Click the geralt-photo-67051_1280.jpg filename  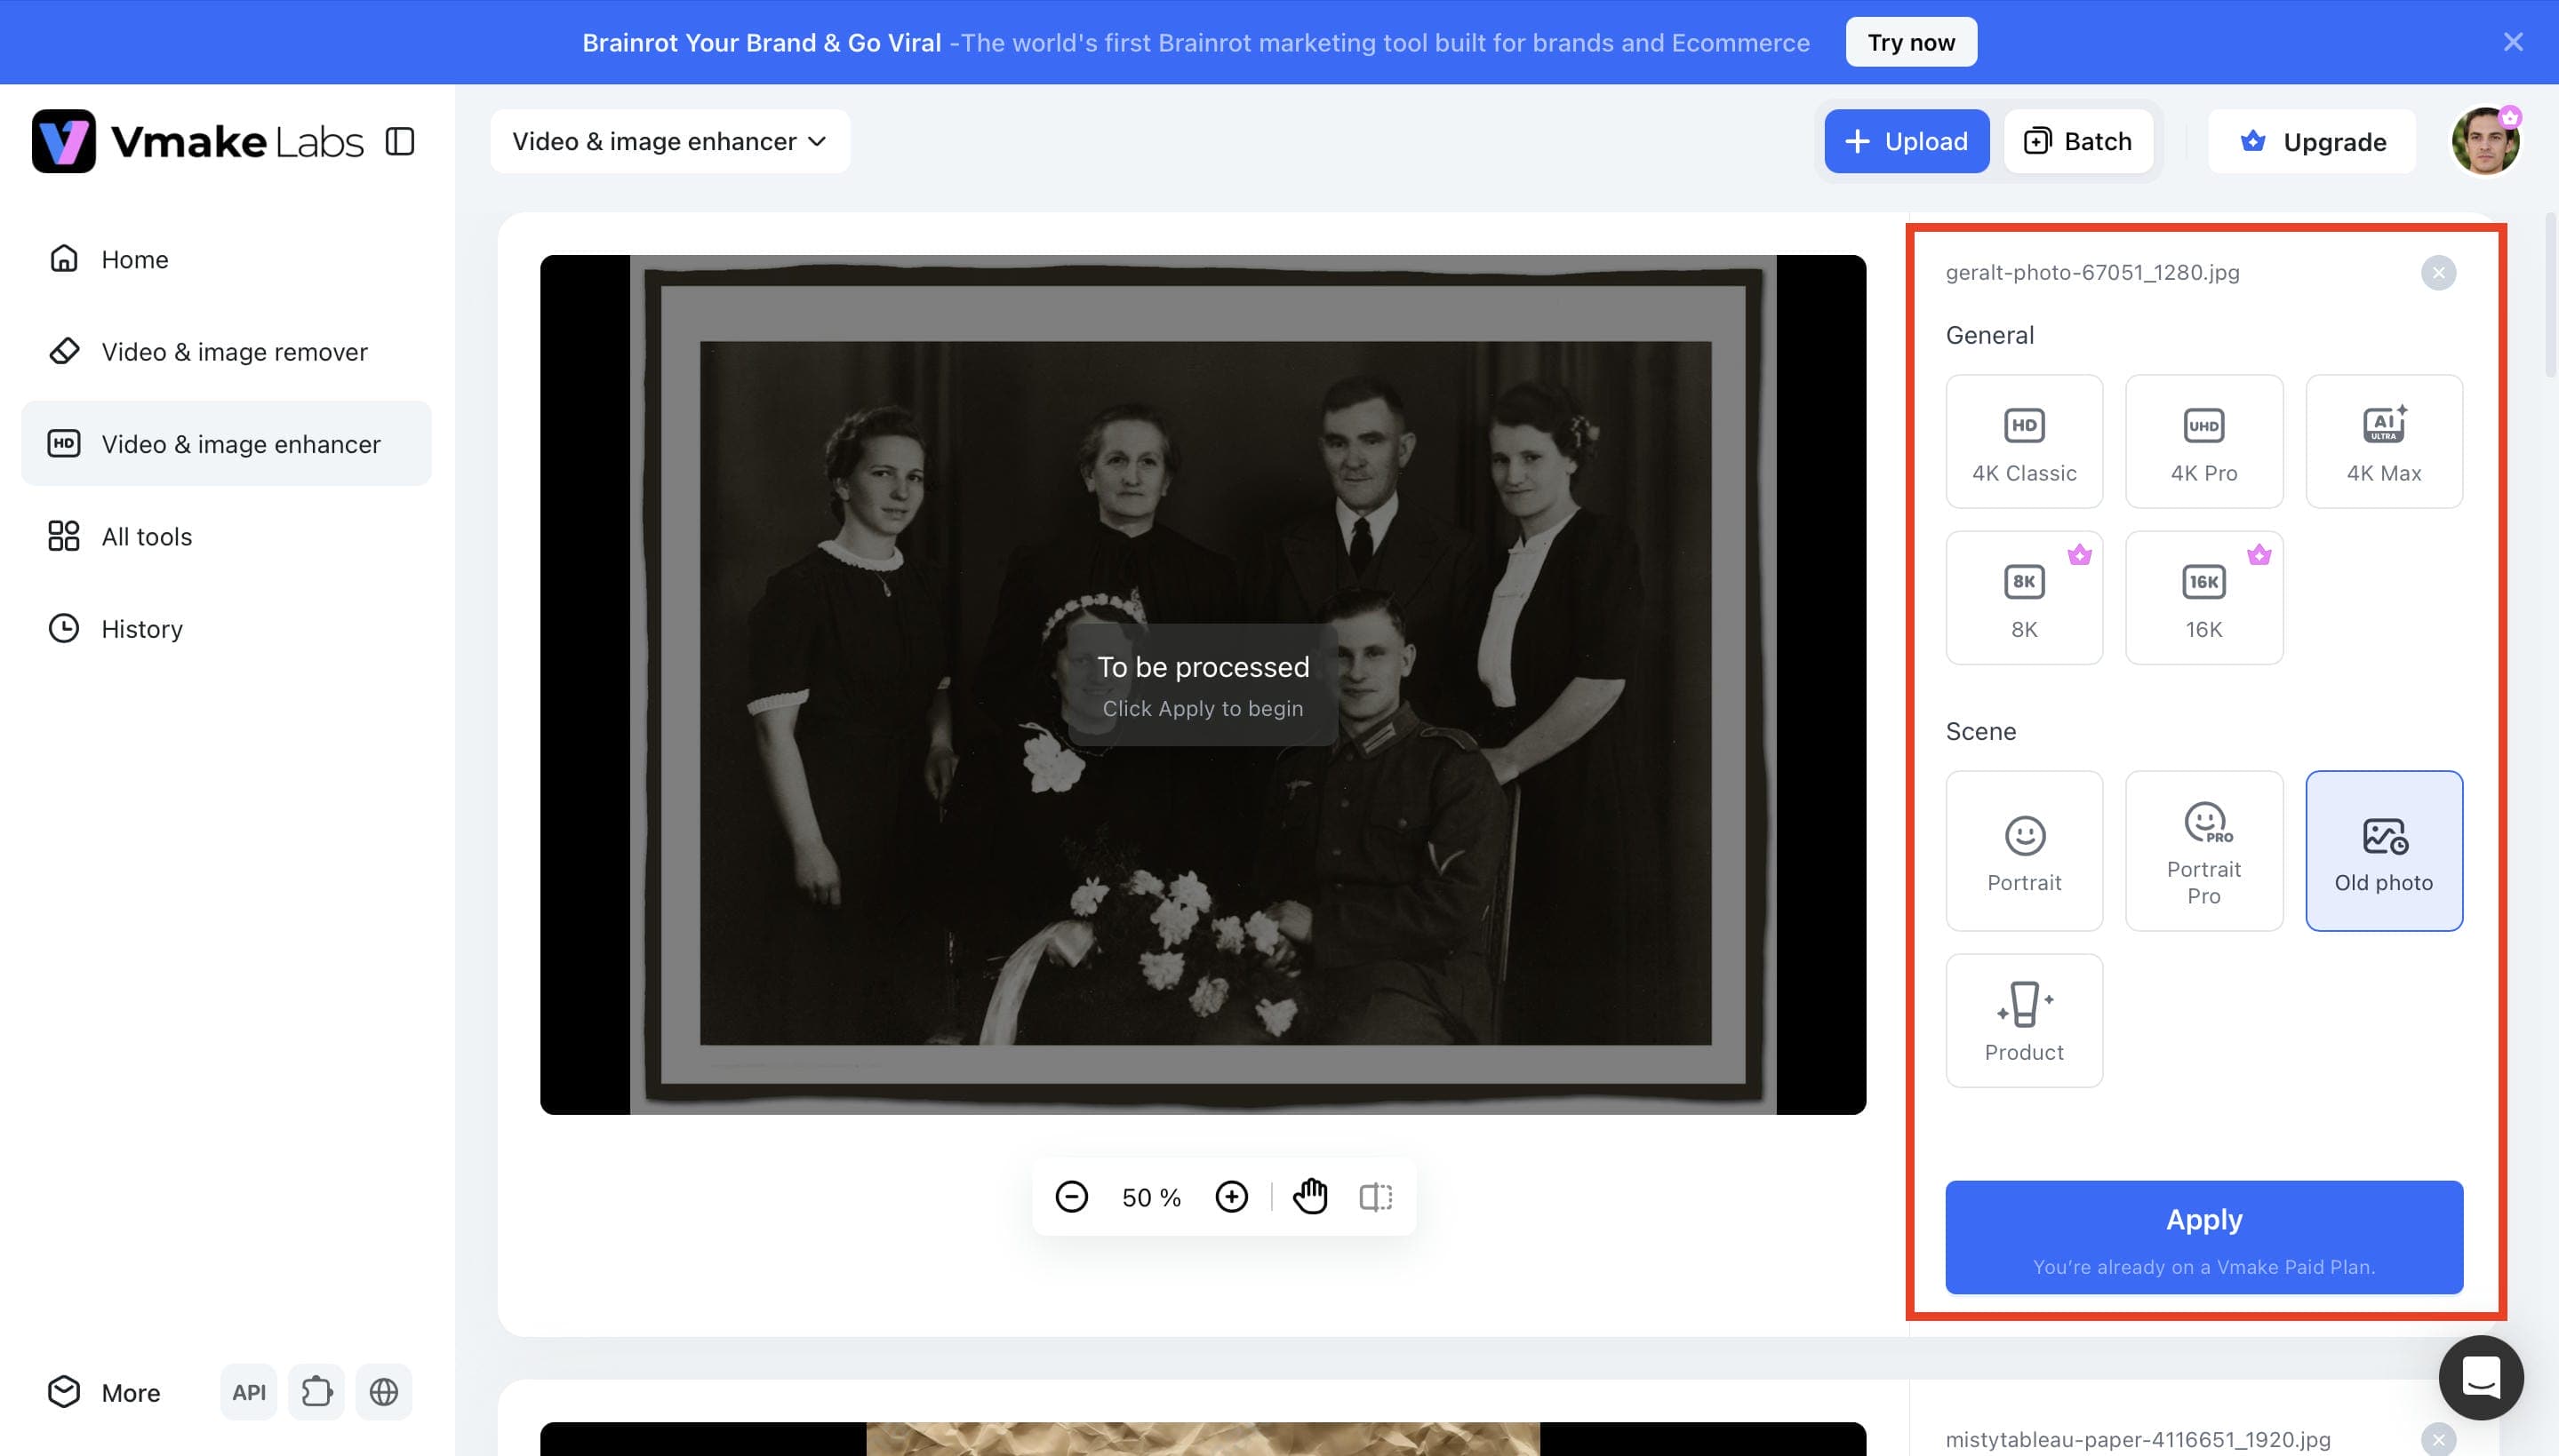(2093, 273)
